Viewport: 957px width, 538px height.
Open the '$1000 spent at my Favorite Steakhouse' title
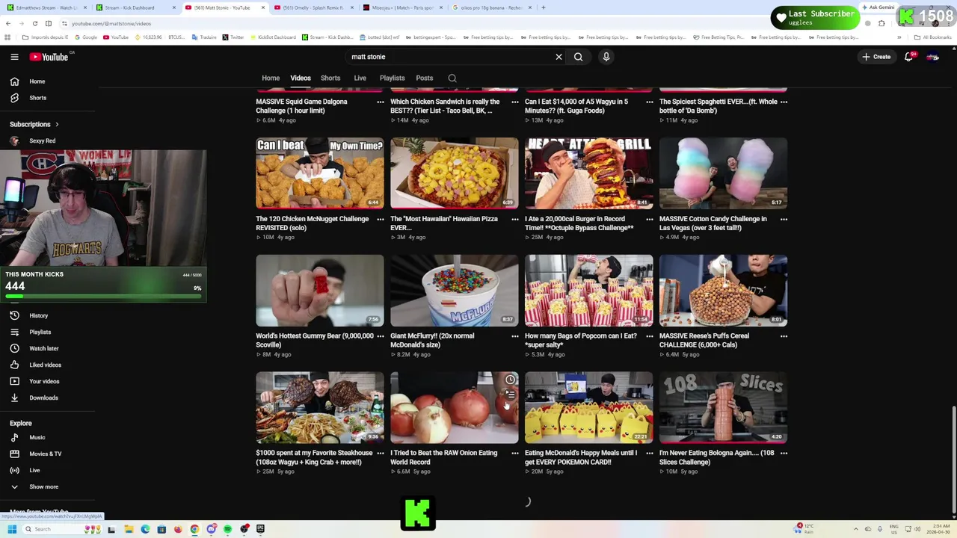pos(314,457)
